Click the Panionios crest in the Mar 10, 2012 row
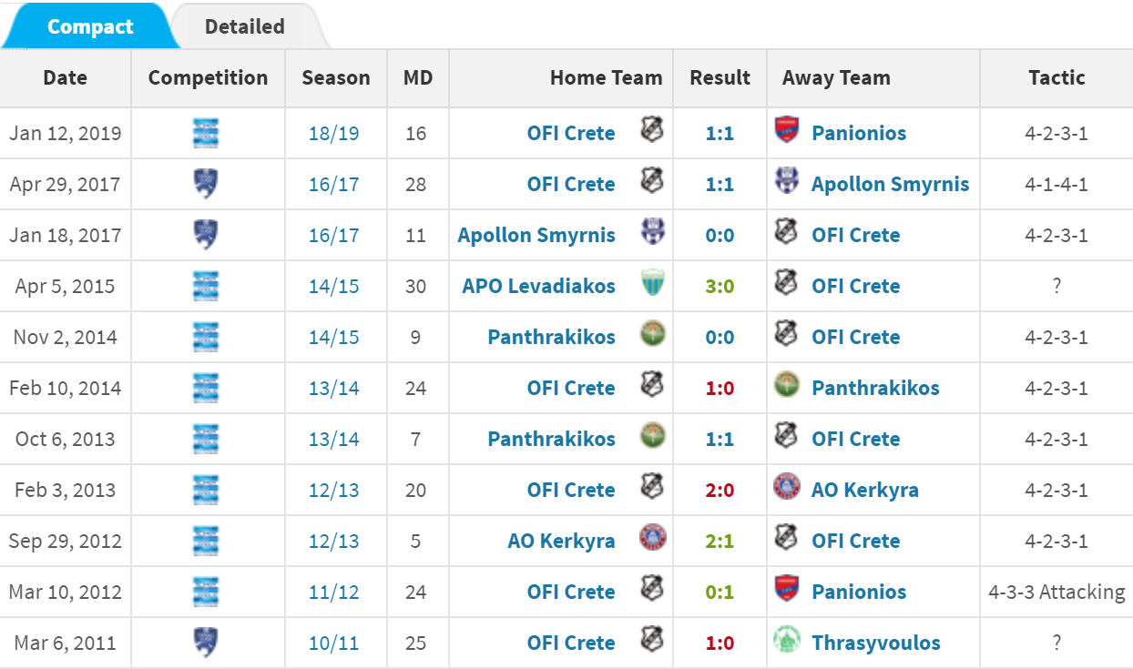 [x=786, y=588]
